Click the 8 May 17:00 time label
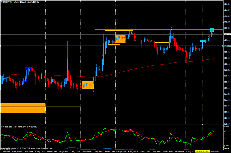This screenshot has height=153, width=231. click(x=214, y=152)
